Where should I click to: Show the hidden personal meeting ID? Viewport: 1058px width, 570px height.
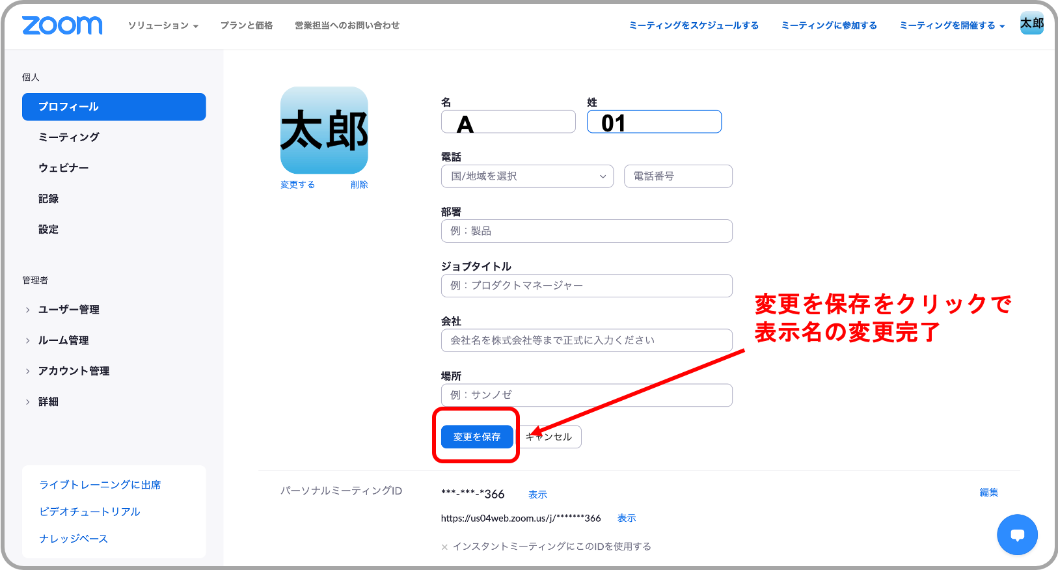537,495
